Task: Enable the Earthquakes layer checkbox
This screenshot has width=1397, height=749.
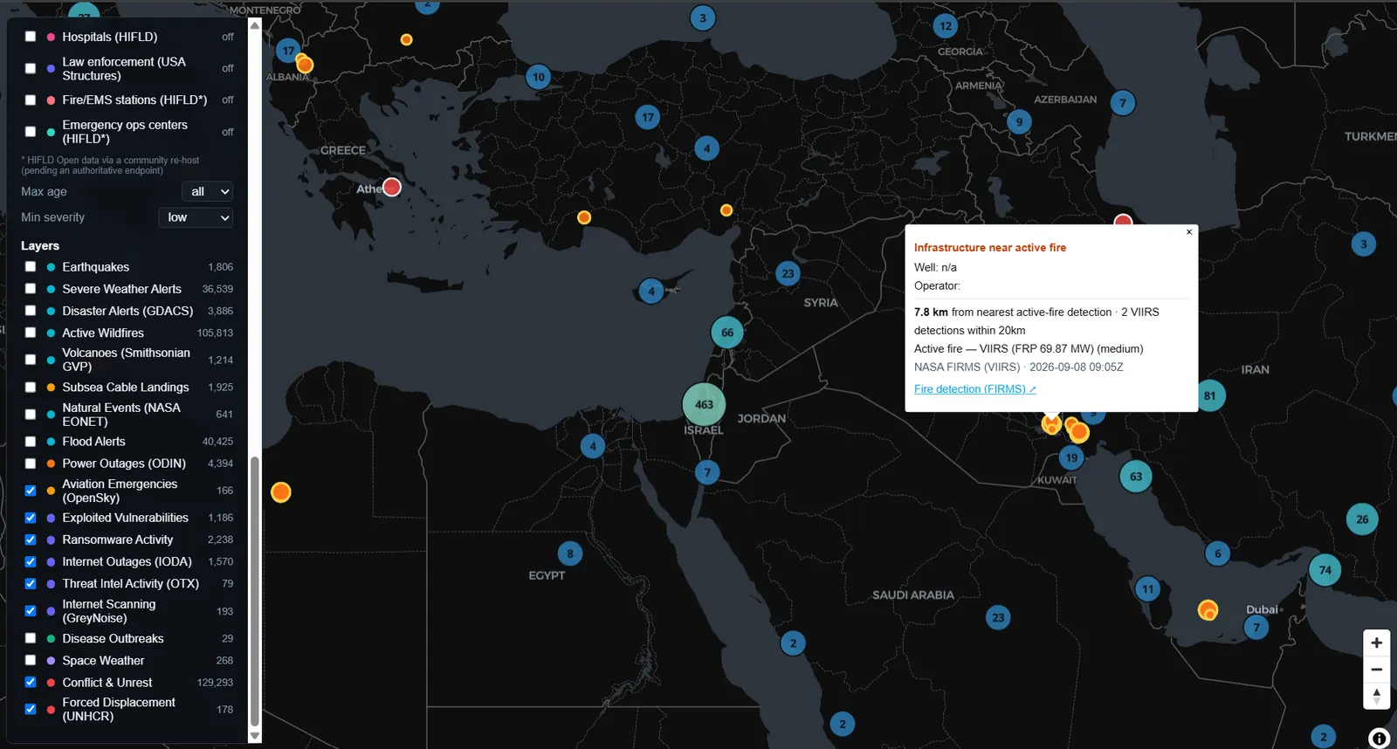Action: [31, 267]
